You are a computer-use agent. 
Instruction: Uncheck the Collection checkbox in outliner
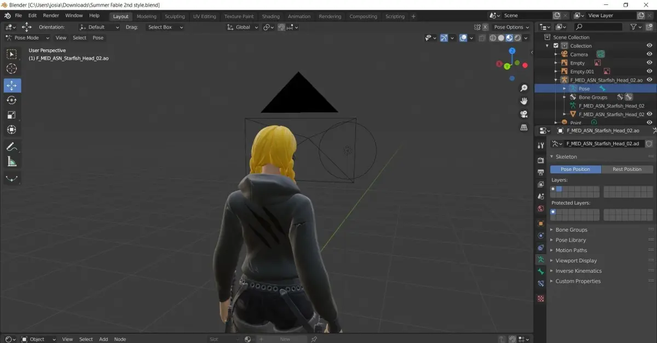pos(556,46)
